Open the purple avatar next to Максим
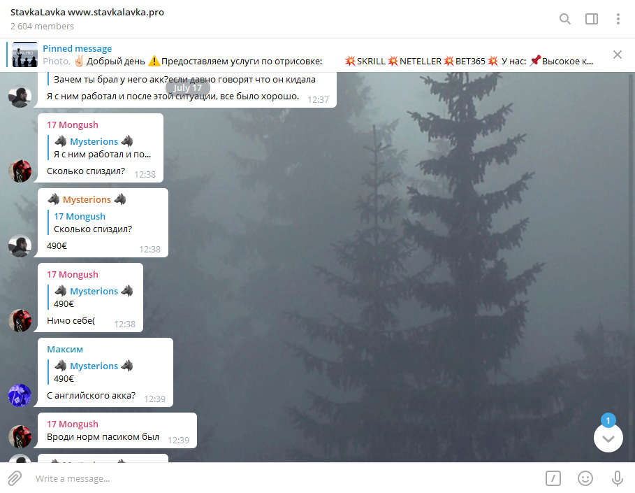The width and height of the screenshot is (635, 493). [20, 395]
